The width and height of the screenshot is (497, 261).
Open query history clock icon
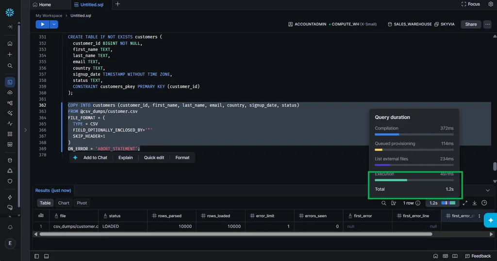click(484, 203)
